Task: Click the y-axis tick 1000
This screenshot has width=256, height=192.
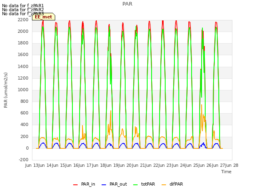Action: 23,90
